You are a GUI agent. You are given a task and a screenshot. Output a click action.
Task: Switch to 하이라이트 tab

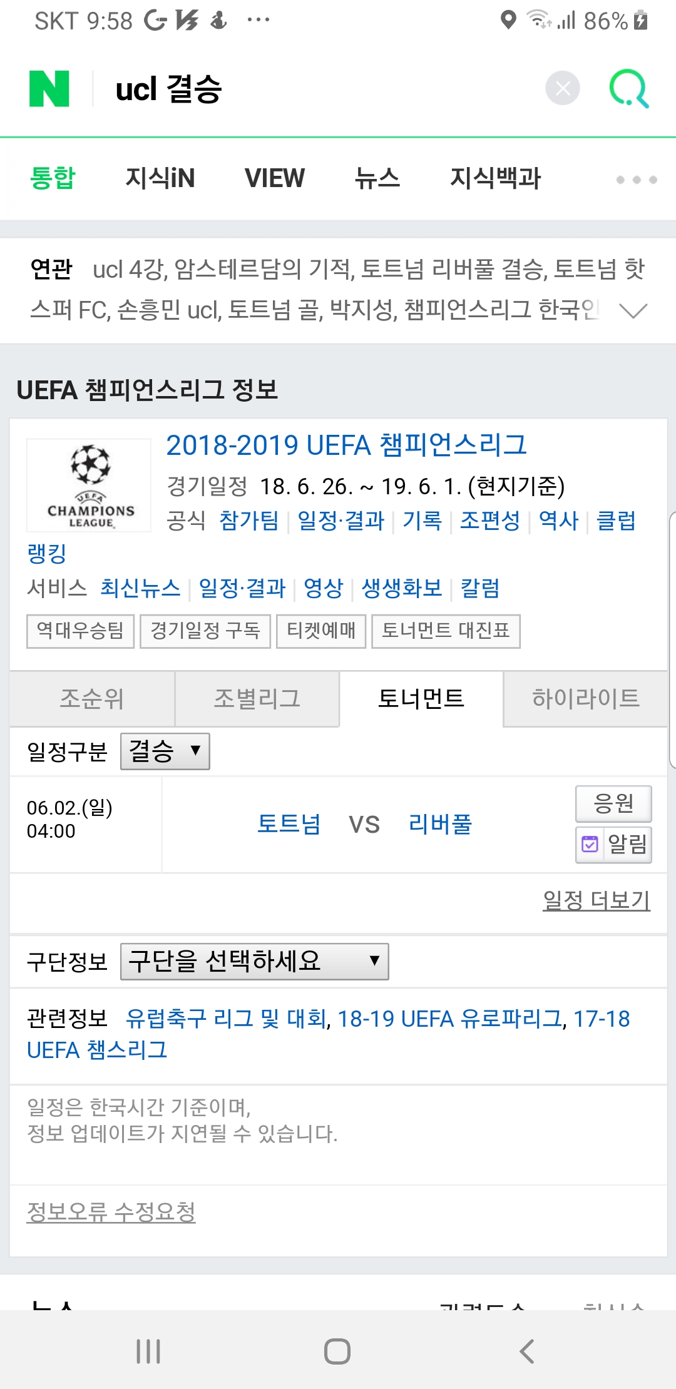[x=585, y=699]
